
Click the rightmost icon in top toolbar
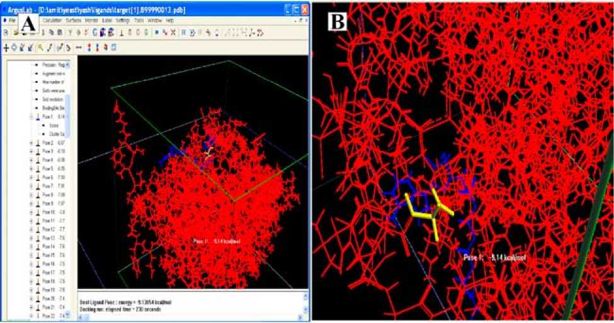[260, 33]
